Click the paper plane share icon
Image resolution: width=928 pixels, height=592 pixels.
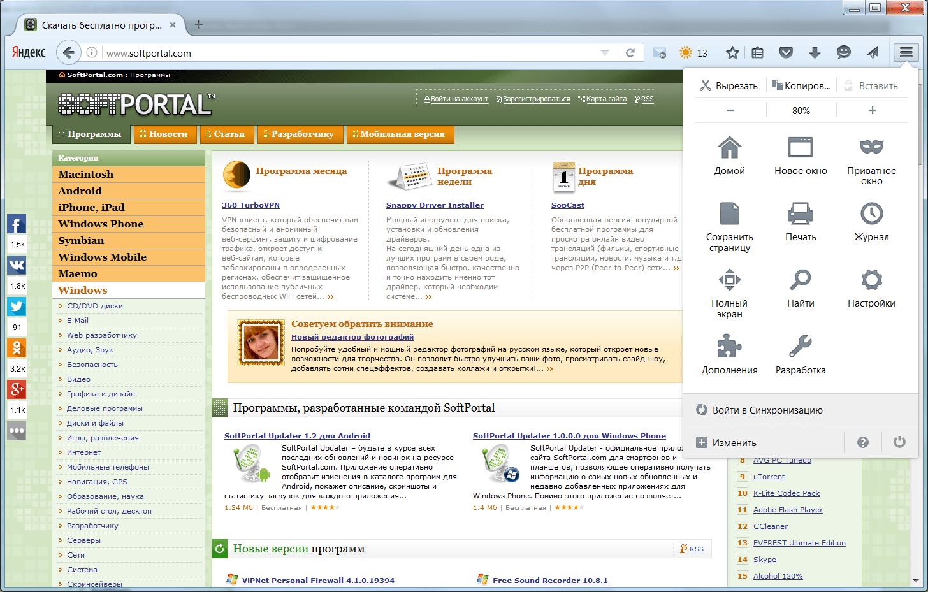pyautogui.click(x=872, y=53)
